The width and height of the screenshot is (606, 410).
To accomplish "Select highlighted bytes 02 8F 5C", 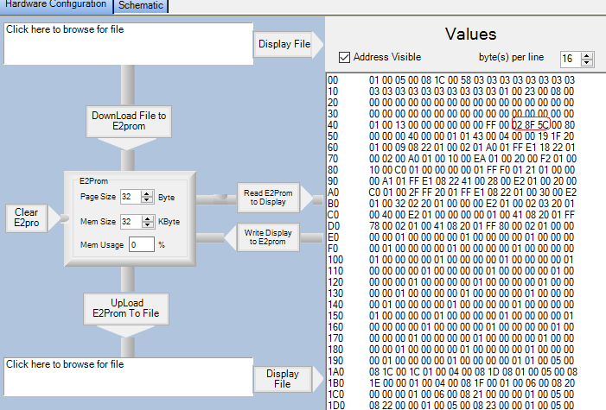I will point(530,124).
